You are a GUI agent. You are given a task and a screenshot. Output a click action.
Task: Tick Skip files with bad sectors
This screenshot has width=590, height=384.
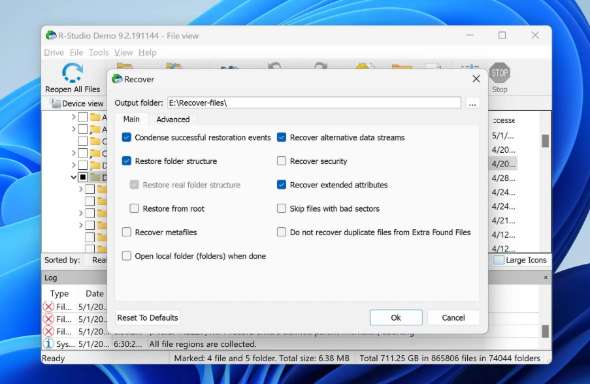(x=282, y=209)
